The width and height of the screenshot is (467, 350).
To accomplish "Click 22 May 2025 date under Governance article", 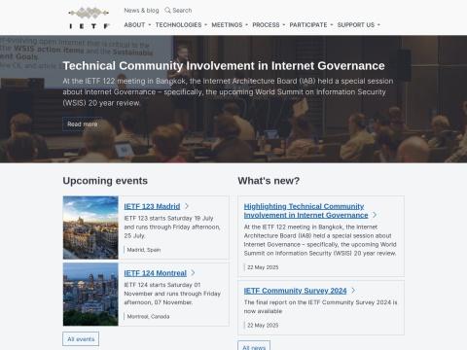I will 263,267.
